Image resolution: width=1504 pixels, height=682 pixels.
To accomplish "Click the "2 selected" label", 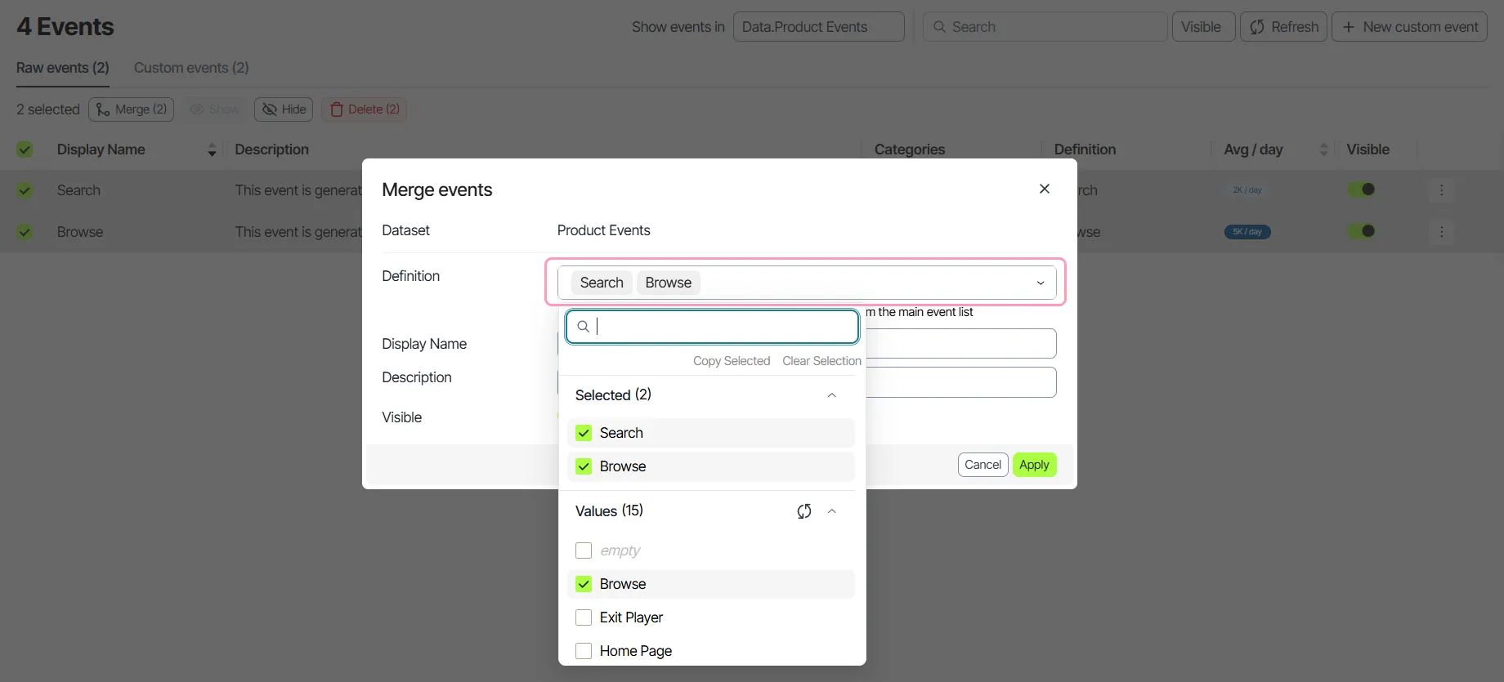I will [x=48, y=109].
